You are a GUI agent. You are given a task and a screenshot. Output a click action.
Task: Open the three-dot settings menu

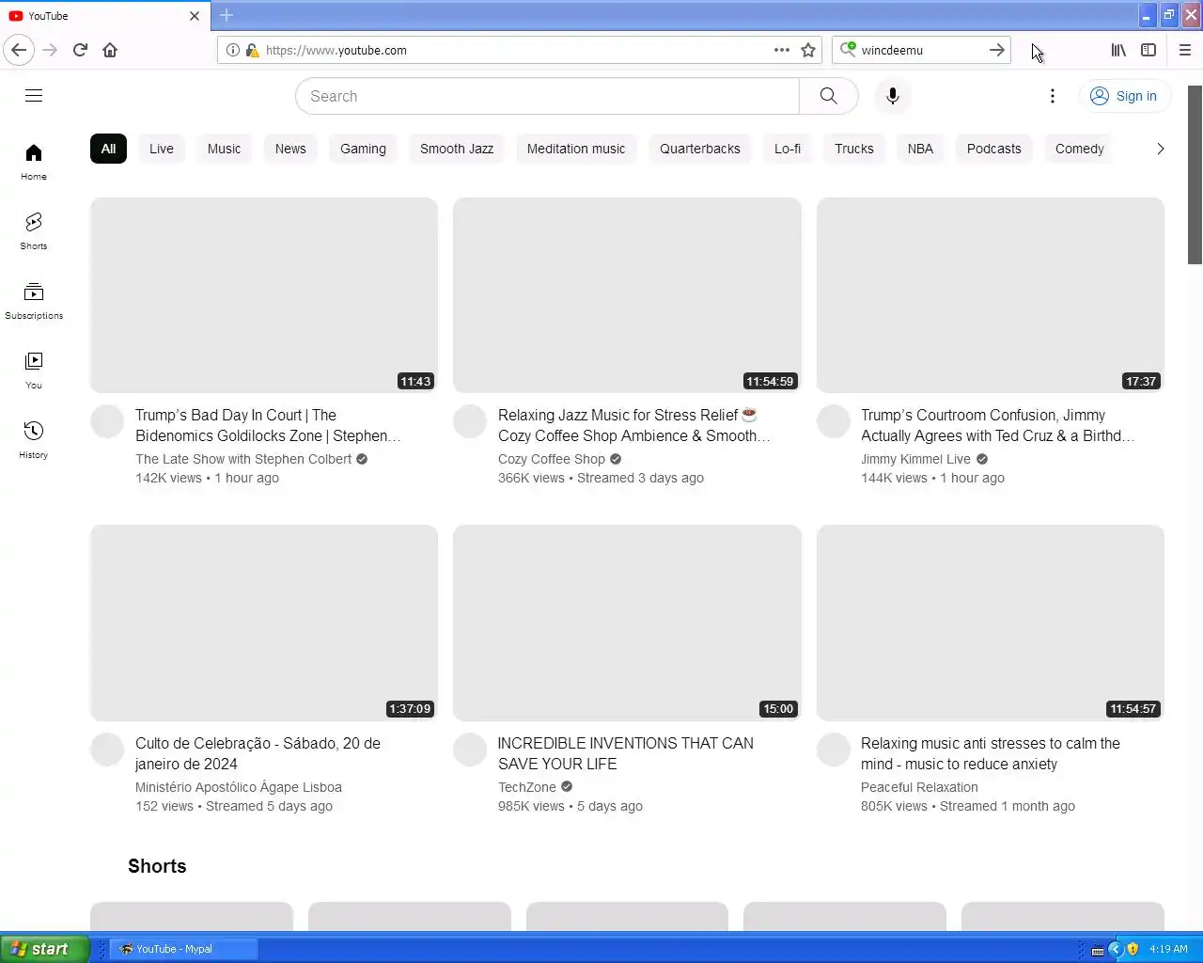coord(1053,96)
